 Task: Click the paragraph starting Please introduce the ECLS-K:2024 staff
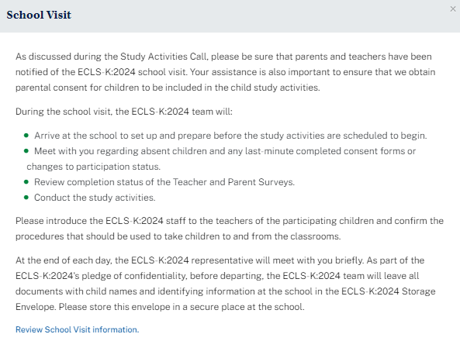[x=230, y=229]
